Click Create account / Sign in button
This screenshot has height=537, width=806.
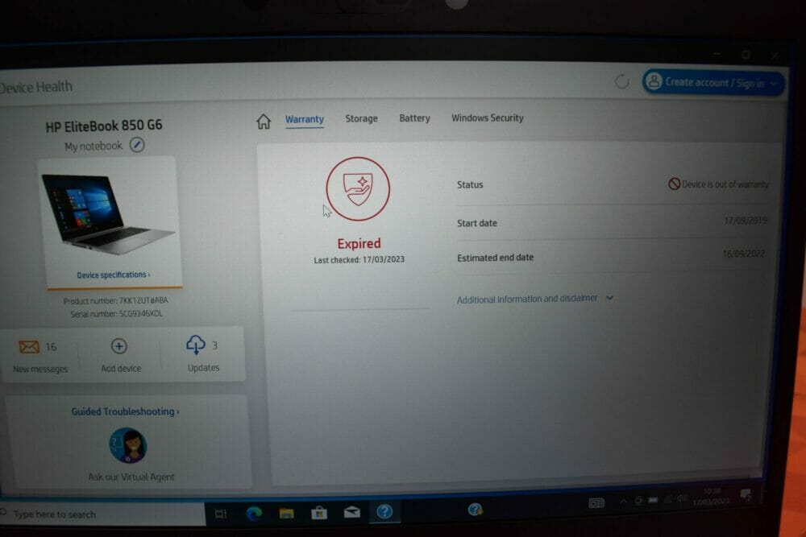point(713,82)
